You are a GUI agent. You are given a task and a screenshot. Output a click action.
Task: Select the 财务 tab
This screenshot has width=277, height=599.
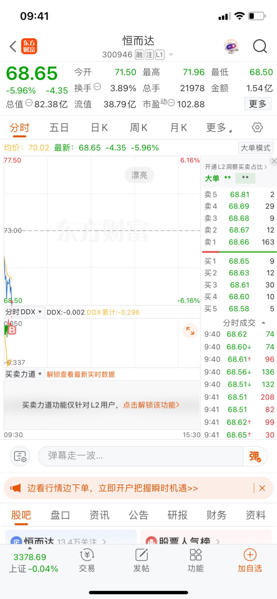(x=216, y=515)
